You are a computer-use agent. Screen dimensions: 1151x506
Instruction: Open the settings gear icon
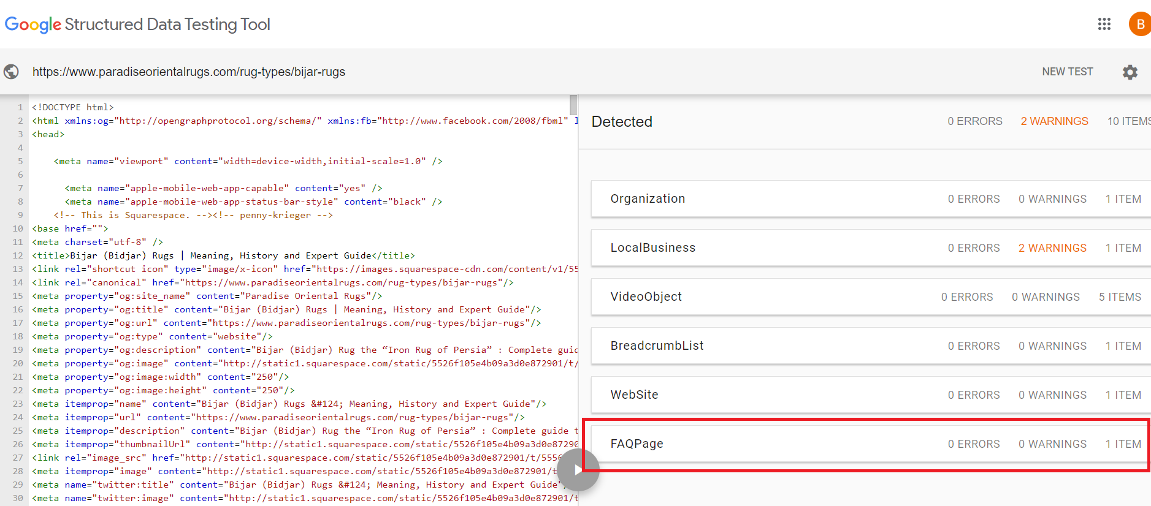[x=1130, y=72]
